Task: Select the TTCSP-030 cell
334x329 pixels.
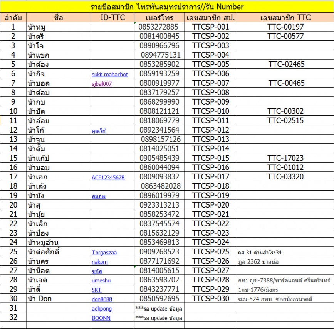Action: [x=211, y=299]
